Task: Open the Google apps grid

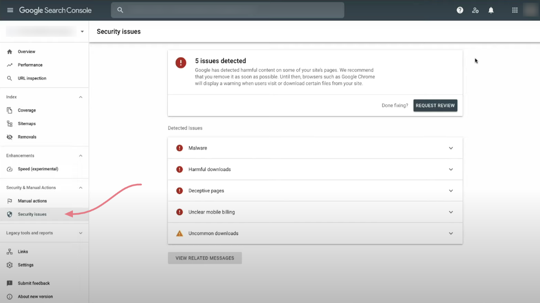Action: pyautogui.click(x=515, y=10)
